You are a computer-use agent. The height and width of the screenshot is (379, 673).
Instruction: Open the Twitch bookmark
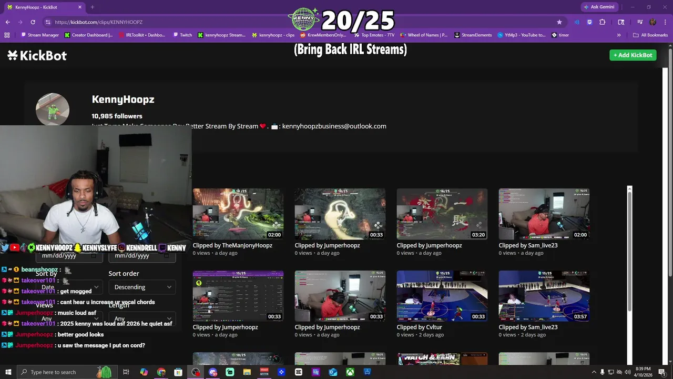tap(182, 35)
